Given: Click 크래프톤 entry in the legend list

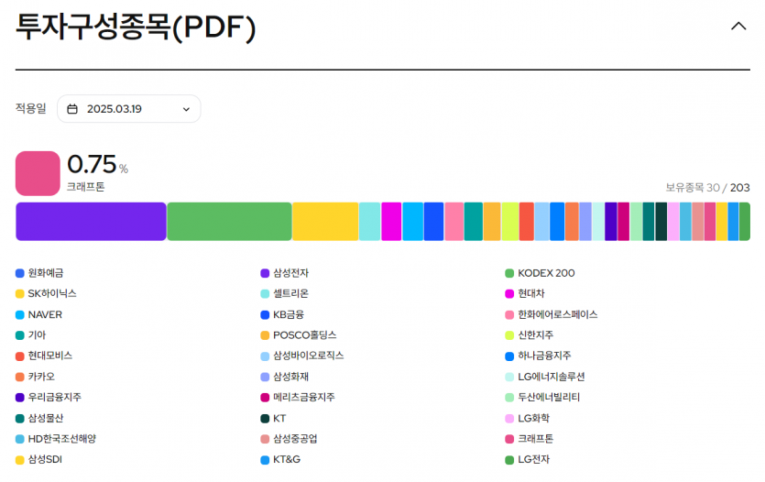Looking at the screenshot, I should coord(530,439).
